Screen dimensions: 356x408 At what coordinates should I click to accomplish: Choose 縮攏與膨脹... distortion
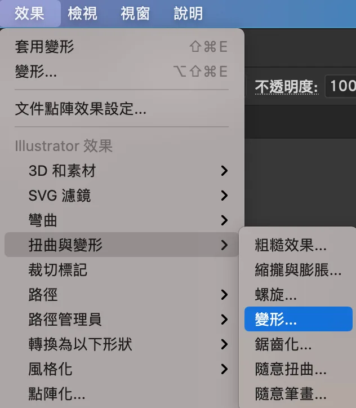click(299, 269)
